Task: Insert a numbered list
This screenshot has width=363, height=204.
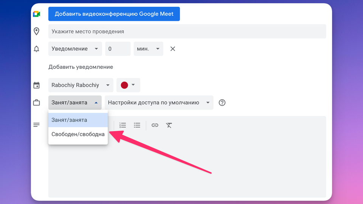Action: 123,125
